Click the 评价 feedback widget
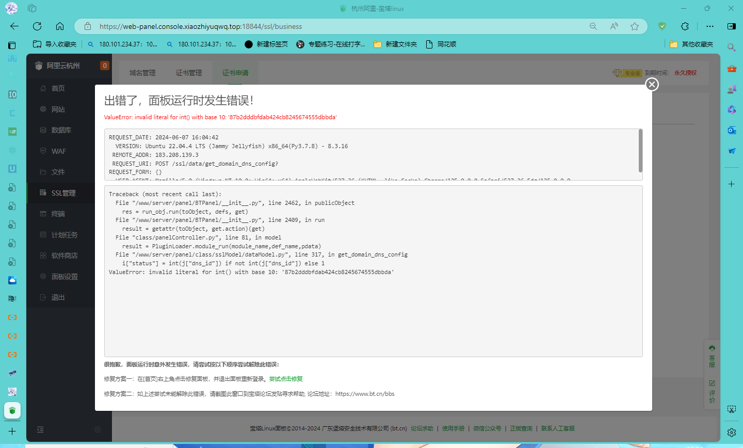Viewport: 743px width, 448px height. coord(712,392)
